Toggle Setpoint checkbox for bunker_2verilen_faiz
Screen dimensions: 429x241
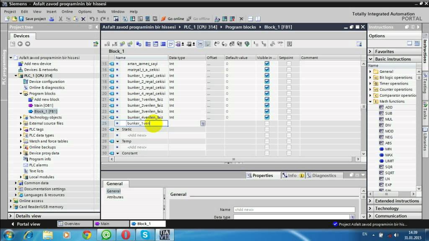pos(289,105)
